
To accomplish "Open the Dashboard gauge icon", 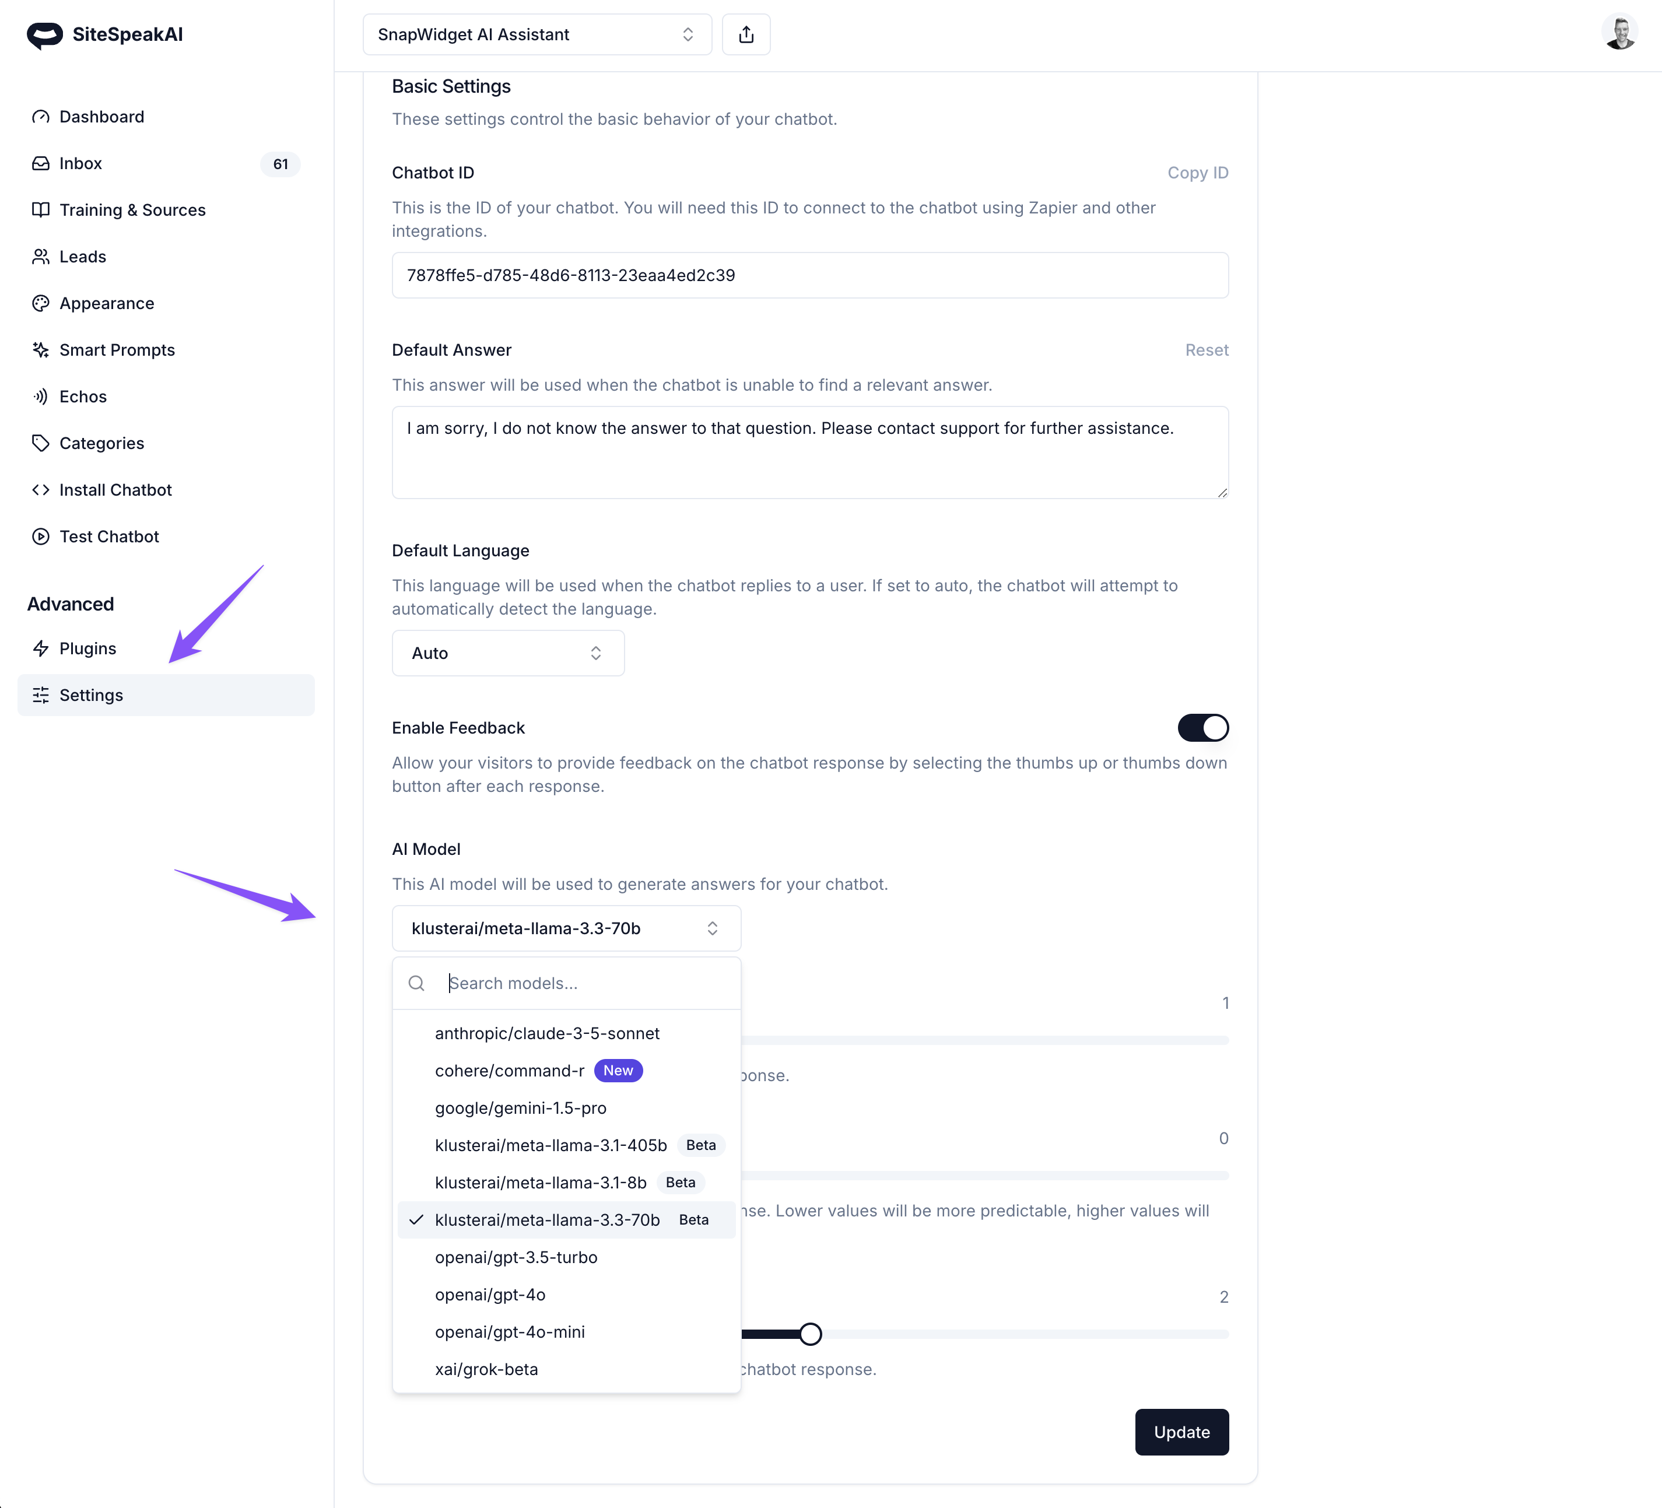I will pos(40,117).
